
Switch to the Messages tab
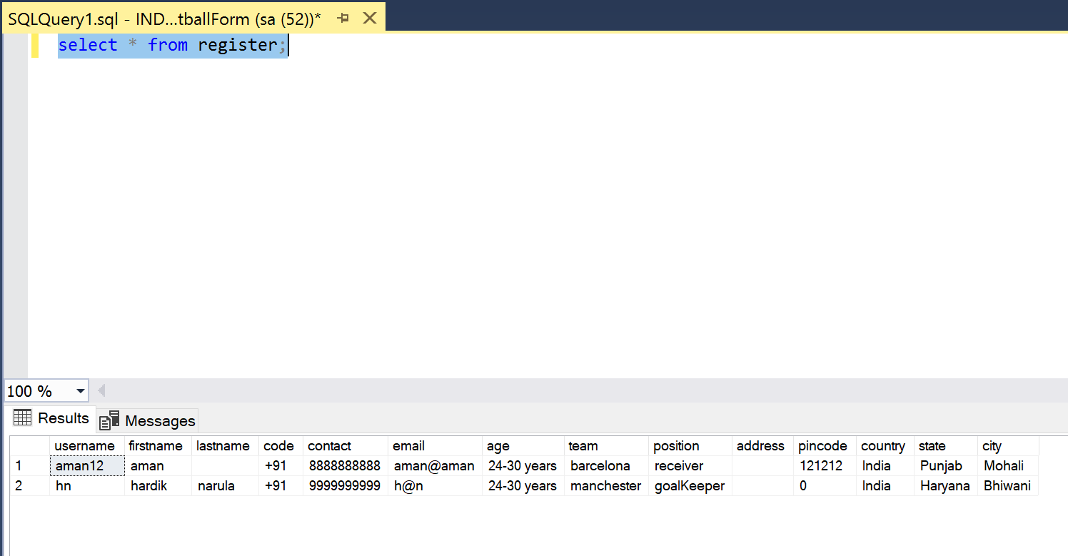click(x=158, y=420)
